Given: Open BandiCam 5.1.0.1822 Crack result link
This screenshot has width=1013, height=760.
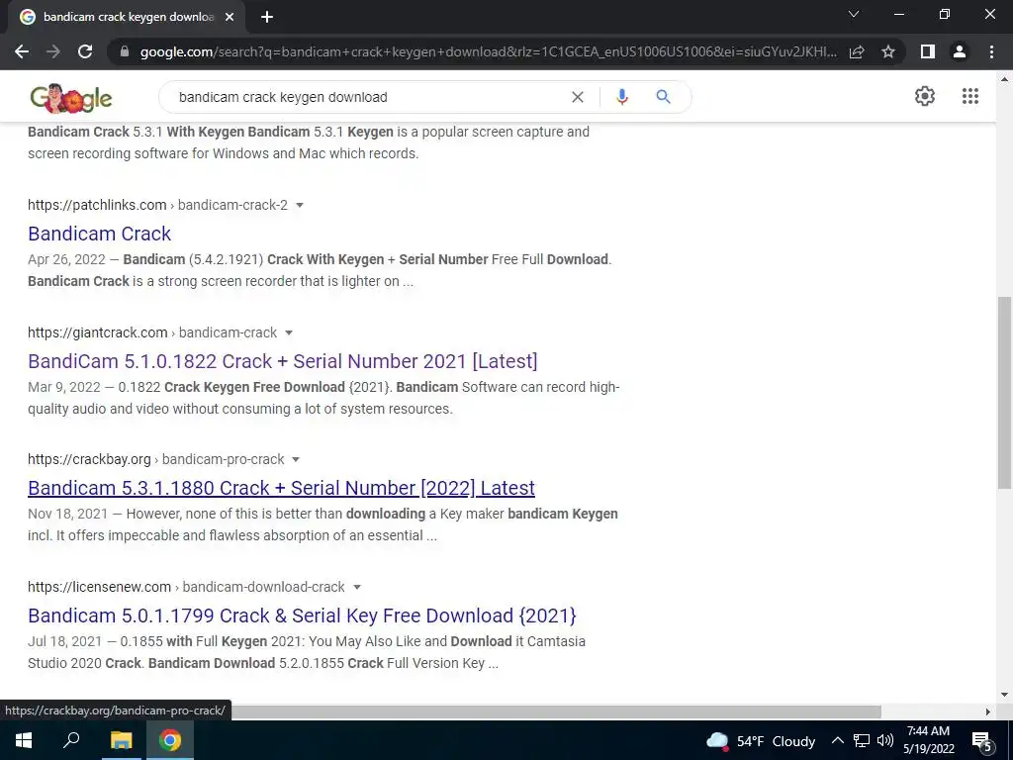Looking at the screenshot, I should (x=282, y=360).
